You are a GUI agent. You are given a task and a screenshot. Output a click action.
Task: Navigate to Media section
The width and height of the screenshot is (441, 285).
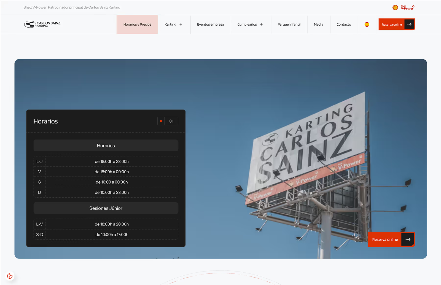pos(318,24)
